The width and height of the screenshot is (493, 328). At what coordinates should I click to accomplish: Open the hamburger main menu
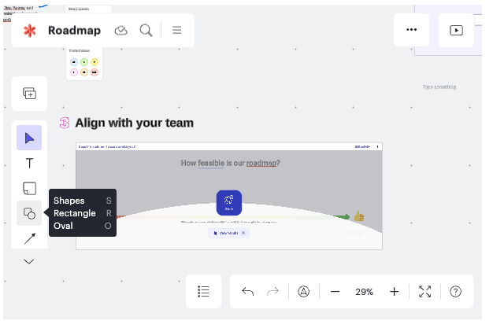pyautogui.click(x=177, y=31)
